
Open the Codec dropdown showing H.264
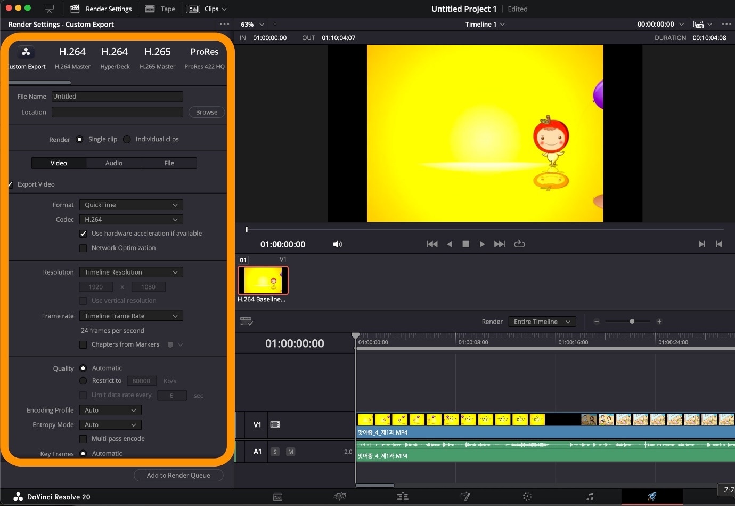coord(131,220)
